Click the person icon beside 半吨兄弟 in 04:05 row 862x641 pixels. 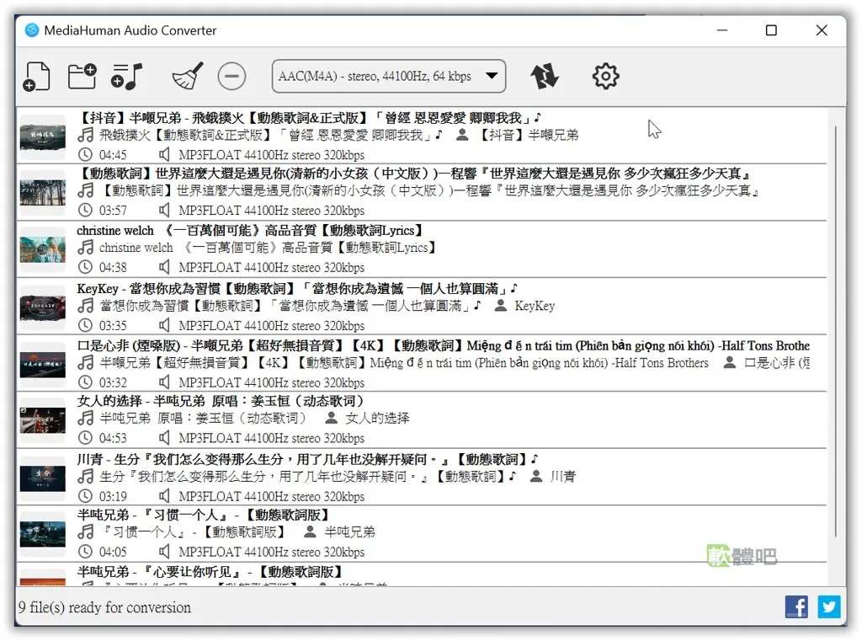click(310, 531)
